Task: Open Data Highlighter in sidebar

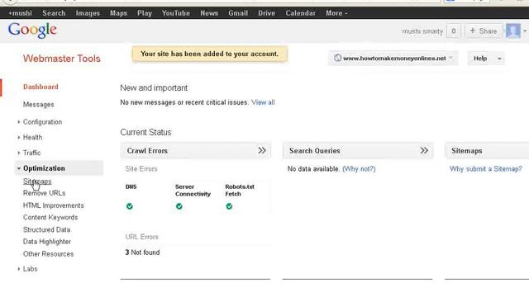Action: tap(47, 242)
